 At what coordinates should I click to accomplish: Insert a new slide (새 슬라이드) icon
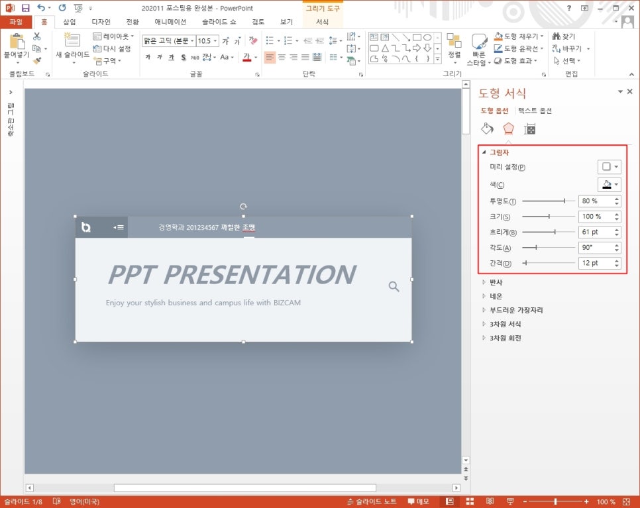(x=72, y=41)
